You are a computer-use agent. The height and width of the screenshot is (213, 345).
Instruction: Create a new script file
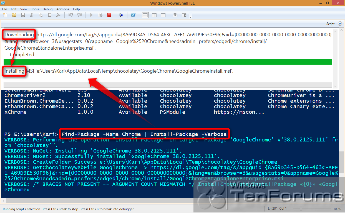[5, 15]
